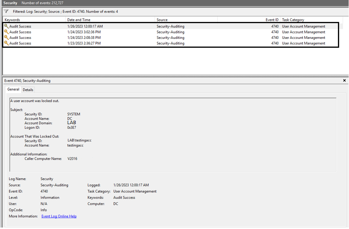The width and height of the screenshot is (349, 229).
Task: Click key icon of 1/24/2023 3:02:36 PM event
Action: pyautogui.click(x=7, y=32)
